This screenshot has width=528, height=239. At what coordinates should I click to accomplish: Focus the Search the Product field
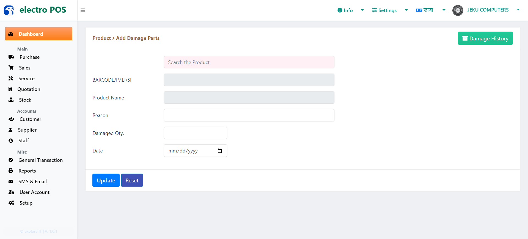(249, 62)
